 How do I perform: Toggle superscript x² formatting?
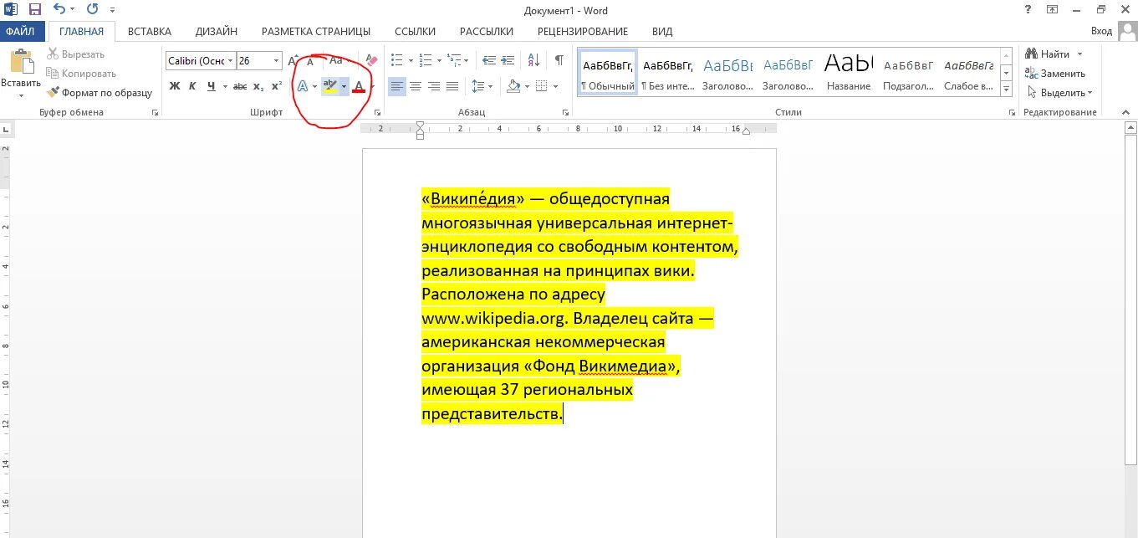pyautogui.click(x=277, y=86)
